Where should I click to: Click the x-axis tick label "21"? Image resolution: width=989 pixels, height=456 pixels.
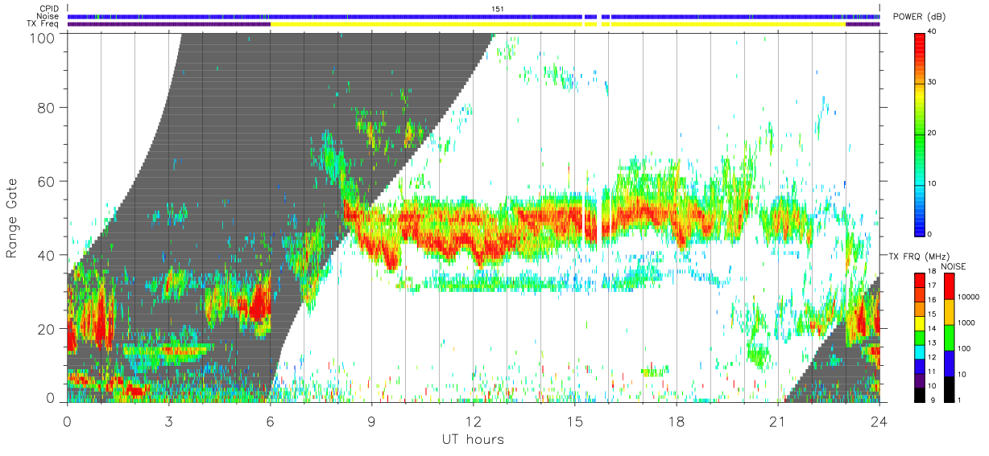[777, 421]
